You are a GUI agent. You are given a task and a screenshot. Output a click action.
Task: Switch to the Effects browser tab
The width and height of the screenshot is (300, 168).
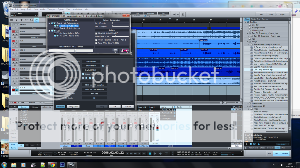point(262,148)
